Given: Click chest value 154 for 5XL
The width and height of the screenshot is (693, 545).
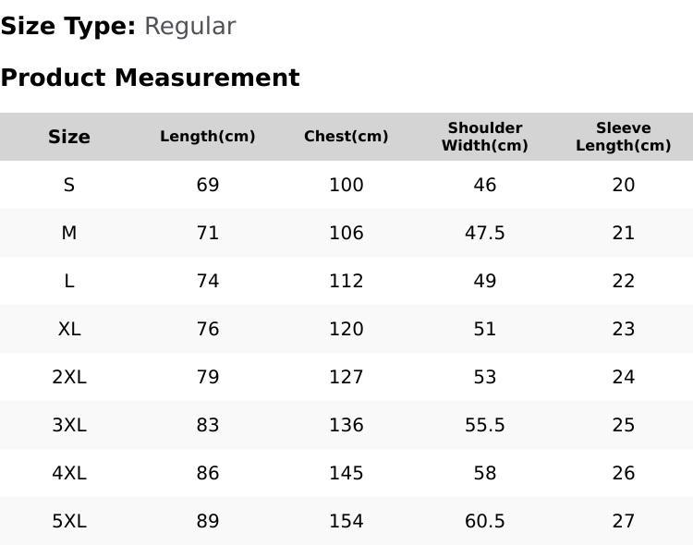Looking at the screenshot, I should [x=346, y=521].
